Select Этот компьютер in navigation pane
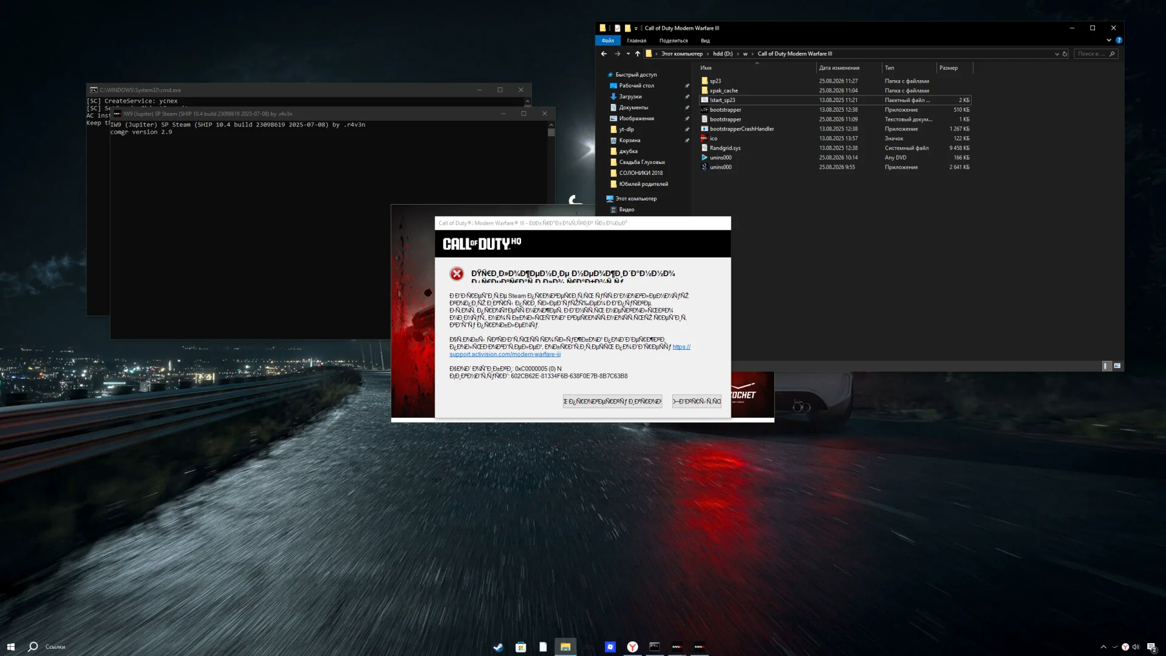This screenshot has height=656, width=1166. pos(636,199)
